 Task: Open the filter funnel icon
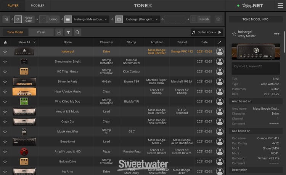click(68, 32)
